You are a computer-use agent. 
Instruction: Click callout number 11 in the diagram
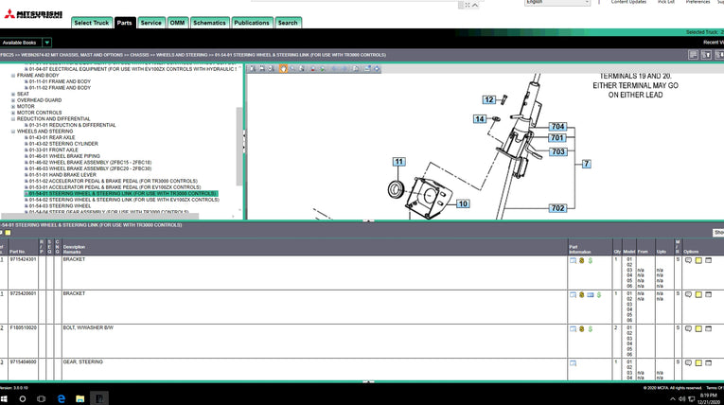point(398,162)
